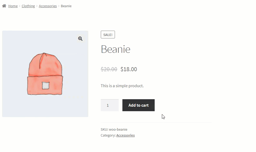Viewport: 256px width, 152px height.
Task: Click the $18.00 sale price
Action: (129, 69)
